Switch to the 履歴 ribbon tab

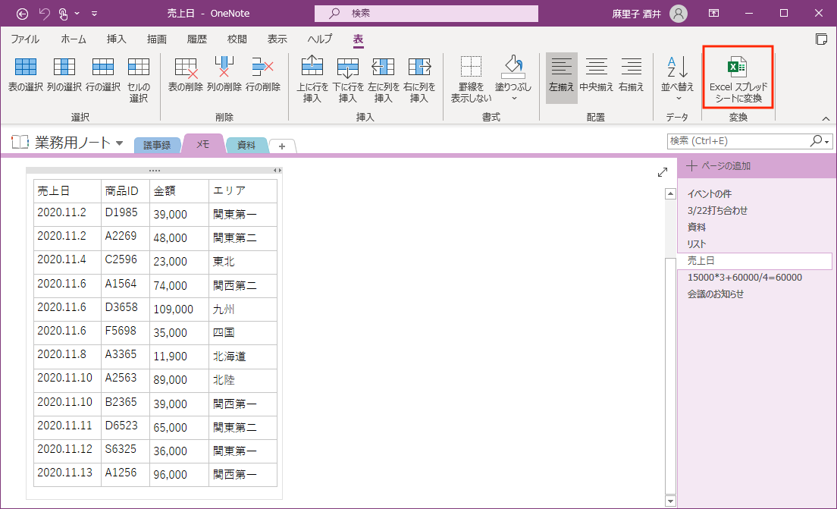pyautogui.click(x=196, y=39)
